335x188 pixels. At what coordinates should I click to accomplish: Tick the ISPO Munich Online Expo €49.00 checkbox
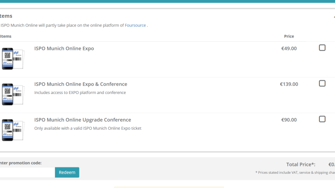click(322, 48)
